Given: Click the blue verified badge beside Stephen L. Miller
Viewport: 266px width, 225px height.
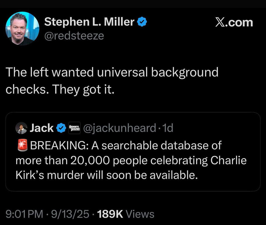Looking at the screenshot, I should [142, 22].
